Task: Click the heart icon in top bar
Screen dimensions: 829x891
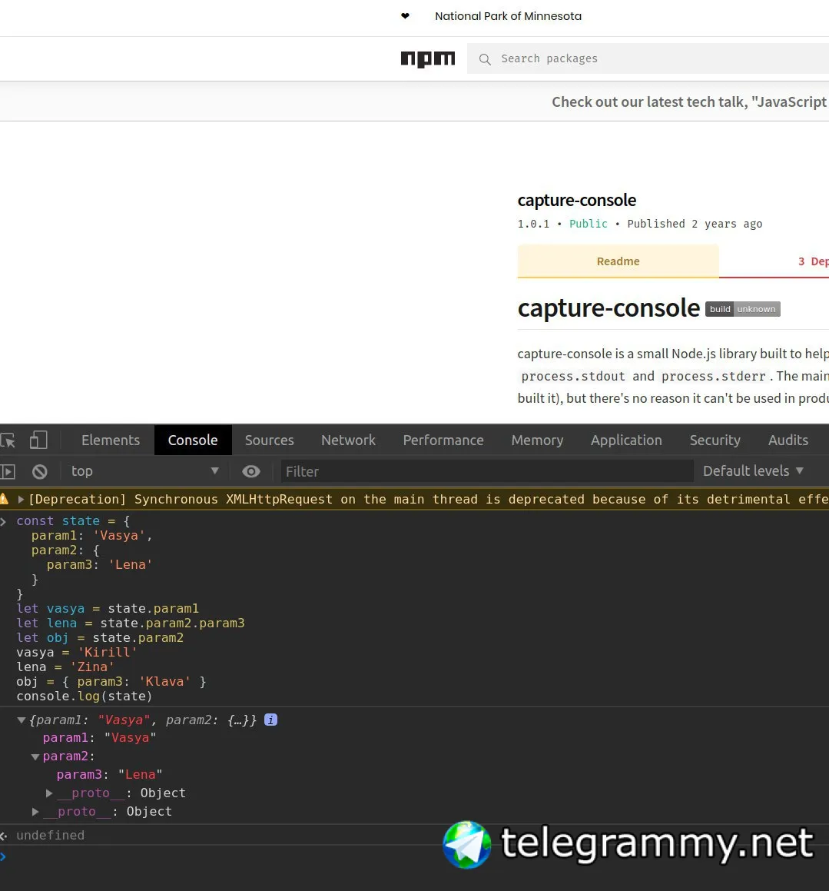Action: [405, 16]
